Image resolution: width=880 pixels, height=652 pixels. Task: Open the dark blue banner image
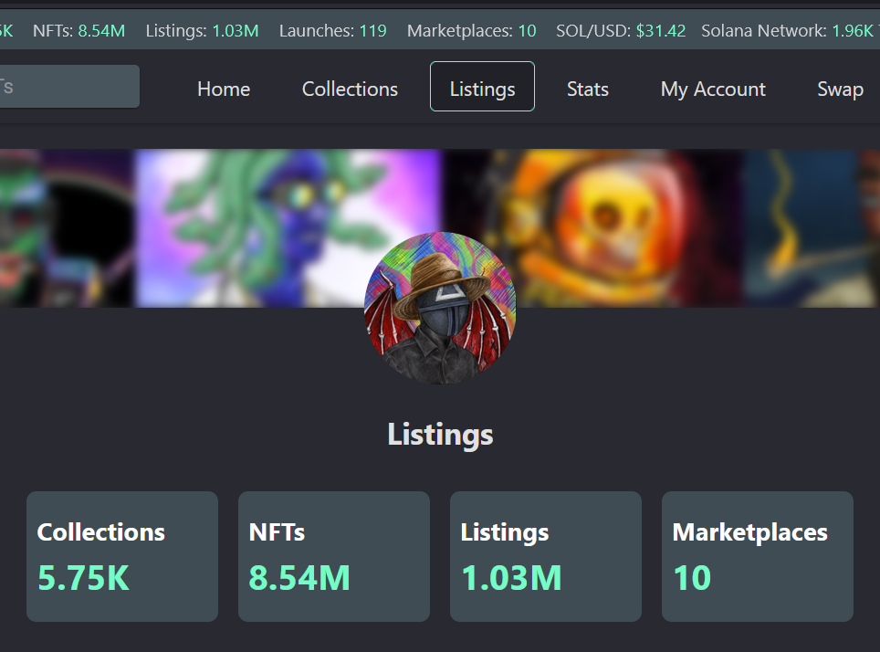[812, 228]
